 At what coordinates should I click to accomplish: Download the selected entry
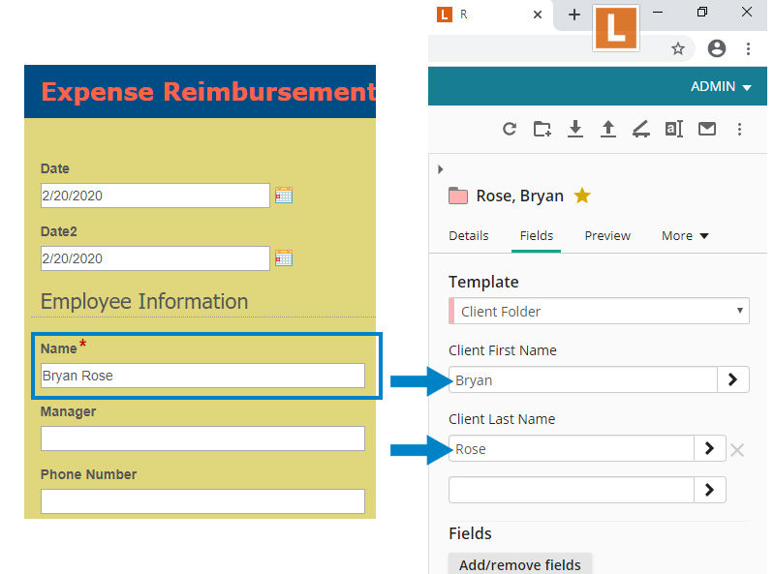tap(575, 129)
